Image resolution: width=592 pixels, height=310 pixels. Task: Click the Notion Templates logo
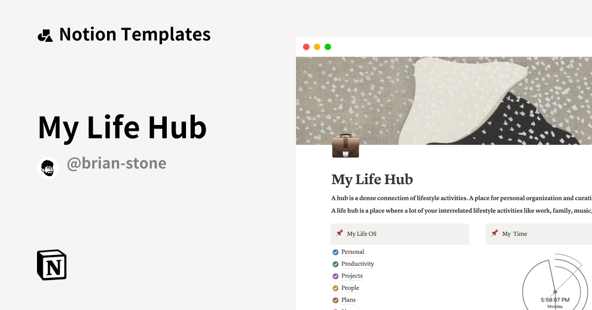[x=45, y=33]
